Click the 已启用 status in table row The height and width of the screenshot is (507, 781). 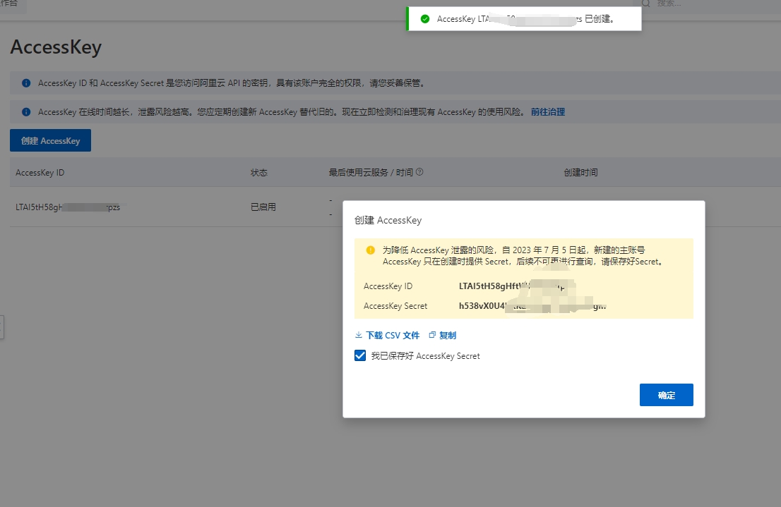pyautogui.click(x=263, y=207)
